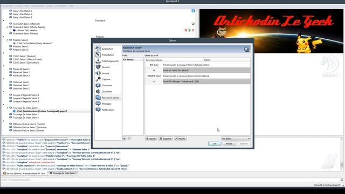Screen dimensions: 345x194
Task: Open the Chuchoter whisper options category
Action: [x=107, y=92]
